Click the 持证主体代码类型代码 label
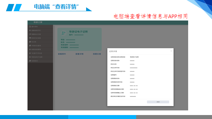 click(118, 71)
